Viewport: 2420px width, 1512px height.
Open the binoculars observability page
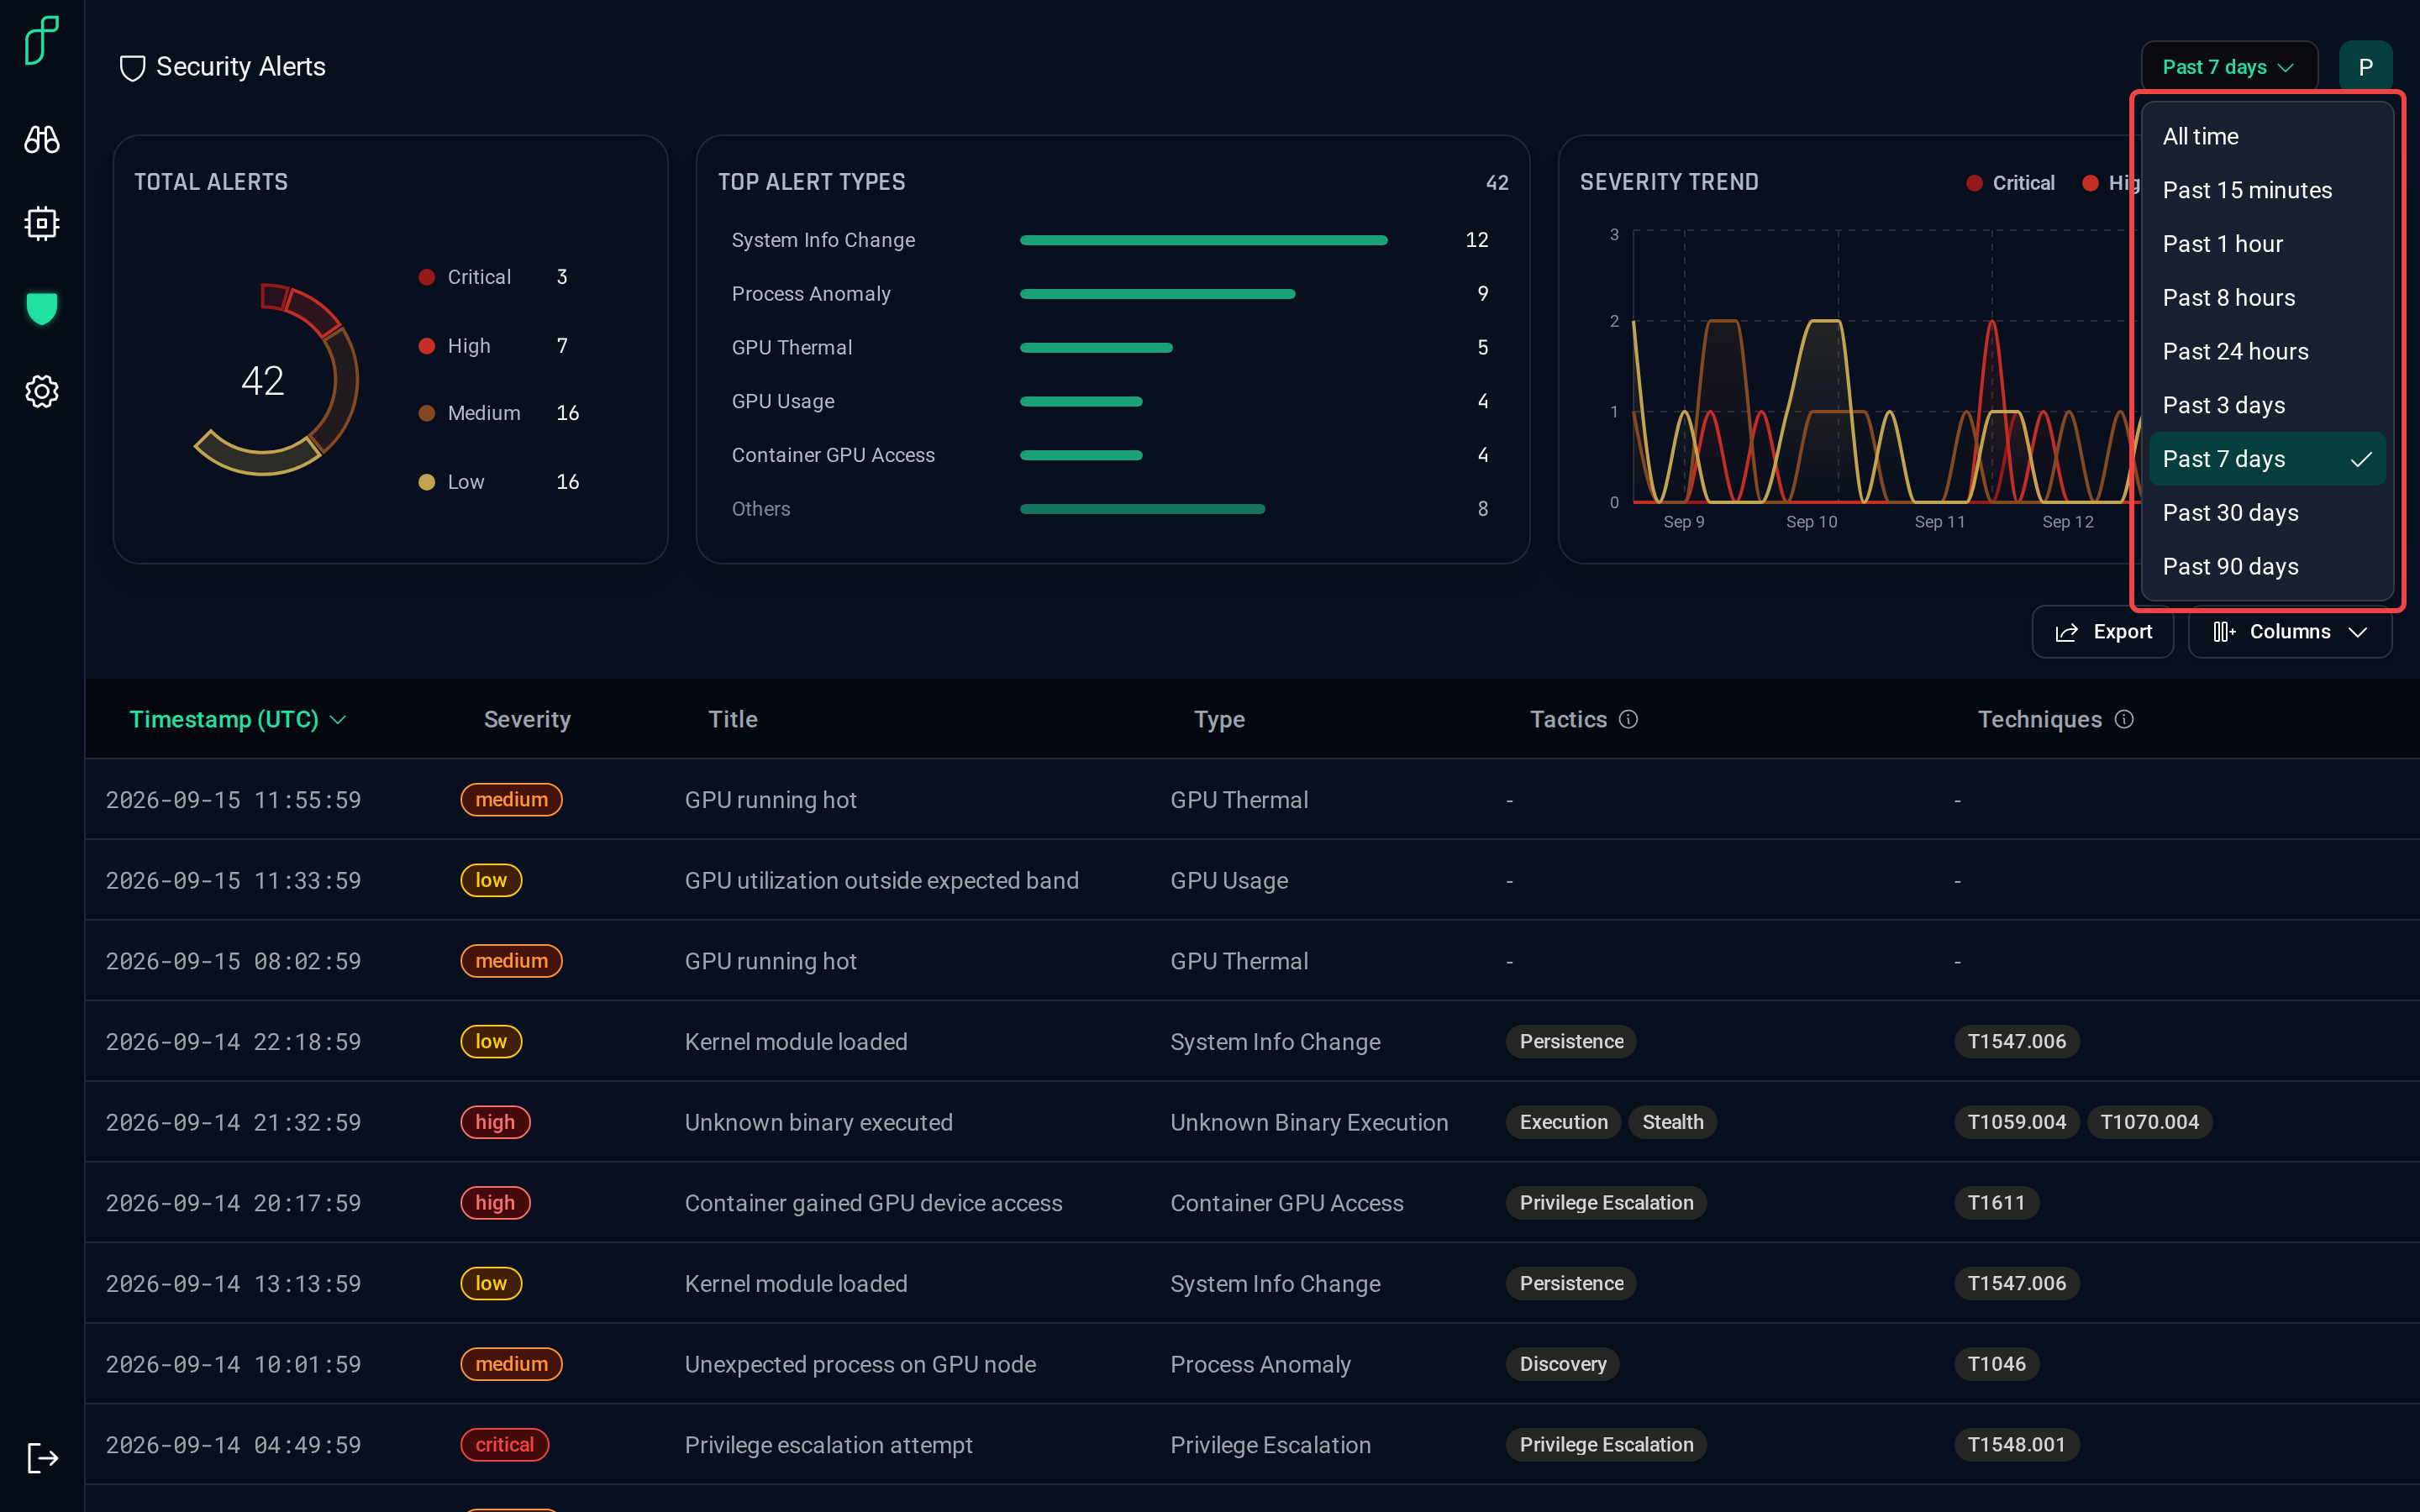[x=41, y=140]
